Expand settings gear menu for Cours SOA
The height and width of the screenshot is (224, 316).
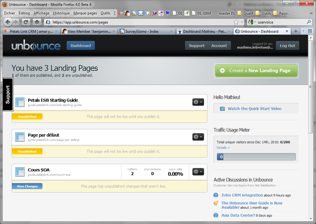click(x=198, y=172)
